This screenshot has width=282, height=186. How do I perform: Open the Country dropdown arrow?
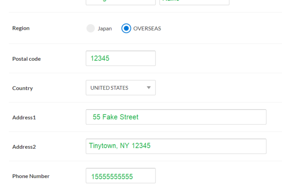point(148,88)
